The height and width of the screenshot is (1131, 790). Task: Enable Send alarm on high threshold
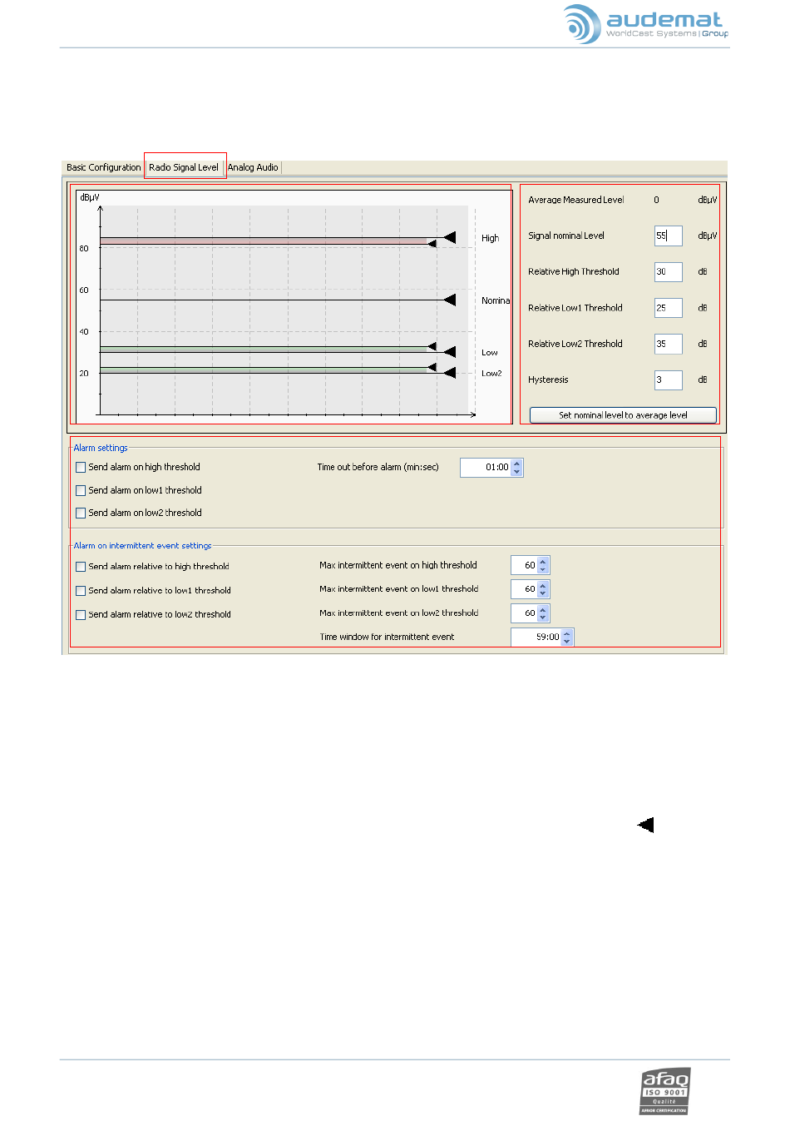(x=81, y=468)
